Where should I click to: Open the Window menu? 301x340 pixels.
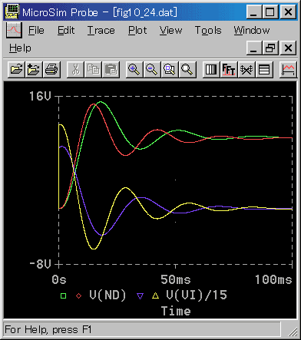coord(252,31)
